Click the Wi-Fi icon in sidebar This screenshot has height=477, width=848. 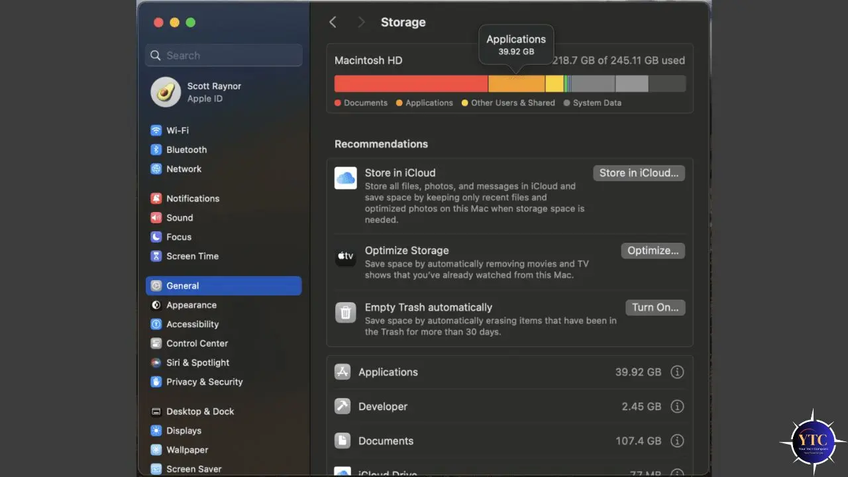[x=156, y=131]
